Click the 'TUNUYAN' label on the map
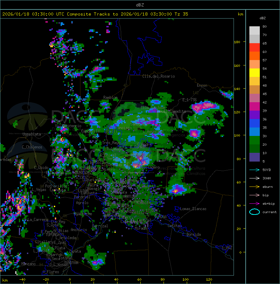The image size is (280, 284). 71,263
